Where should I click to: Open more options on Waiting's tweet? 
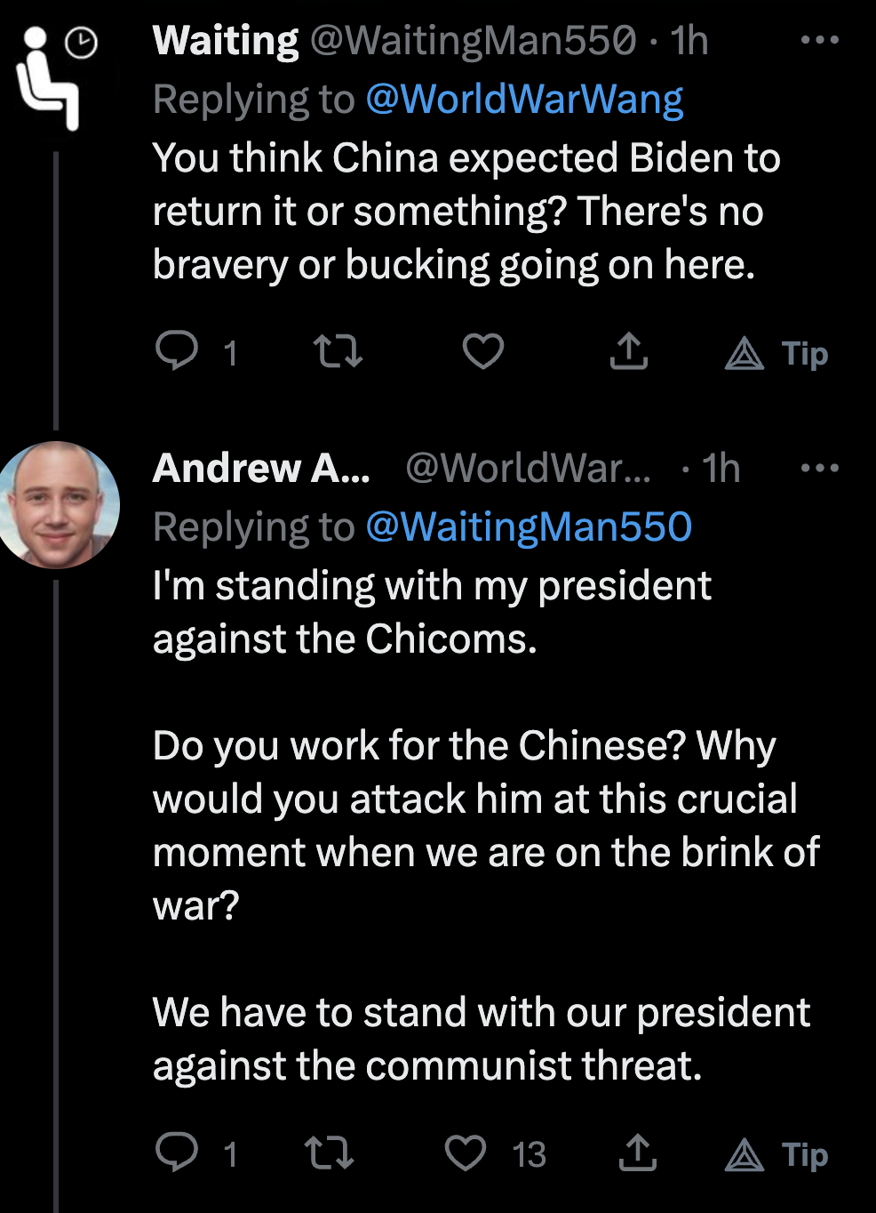tap(819, 40)
